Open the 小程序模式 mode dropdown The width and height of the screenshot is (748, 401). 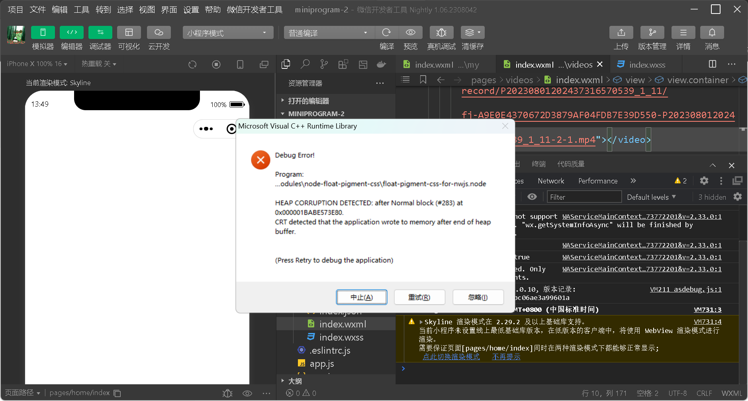pos(228,33)
